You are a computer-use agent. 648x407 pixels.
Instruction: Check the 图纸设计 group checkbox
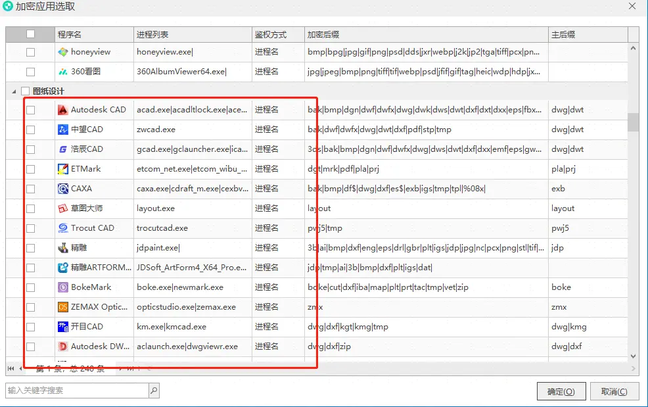26,91
